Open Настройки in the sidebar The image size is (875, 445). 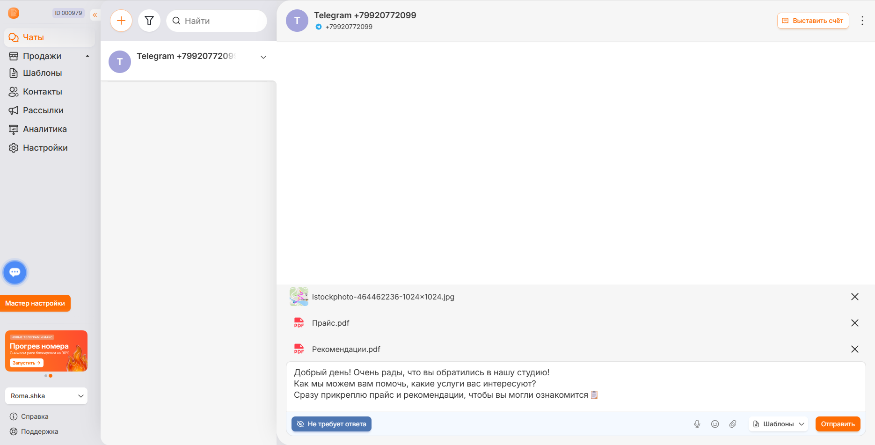pos(45,148)
